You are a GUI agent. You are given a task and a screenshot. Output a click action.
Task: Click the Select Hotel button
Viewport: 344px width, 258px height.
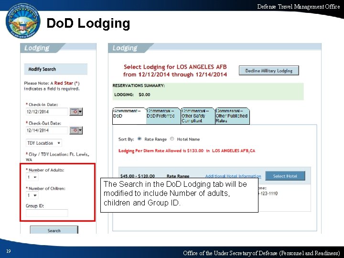click(285, 176)
